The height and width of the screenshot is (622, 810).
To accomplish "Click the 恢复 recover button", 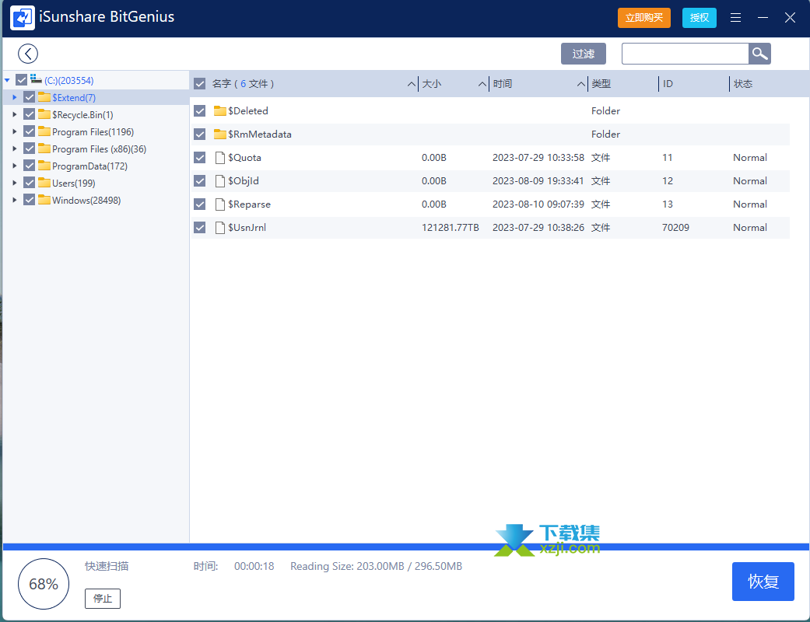I will point(763,582).
